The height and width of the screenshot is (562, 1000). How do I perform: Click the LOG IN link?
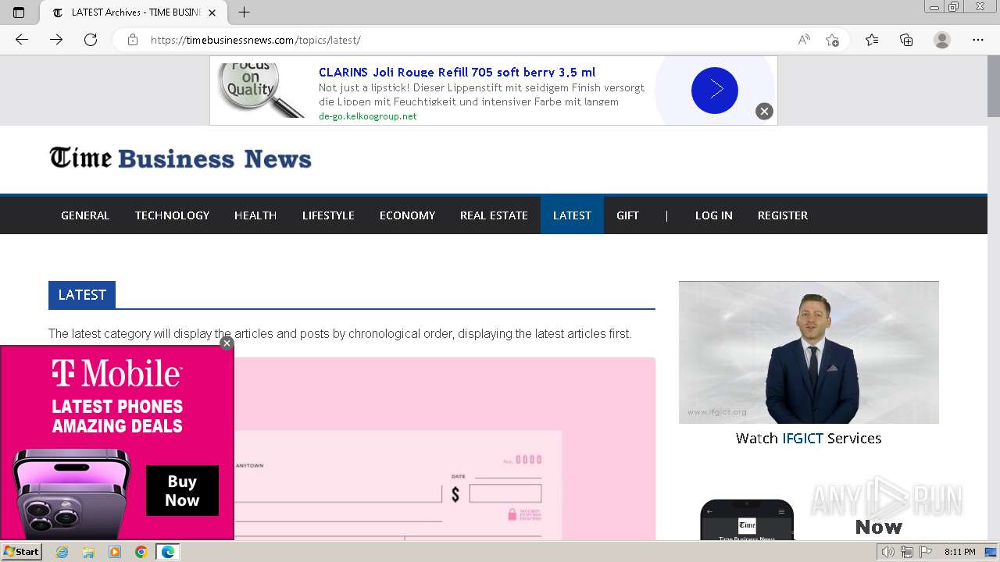pos(714,215)
